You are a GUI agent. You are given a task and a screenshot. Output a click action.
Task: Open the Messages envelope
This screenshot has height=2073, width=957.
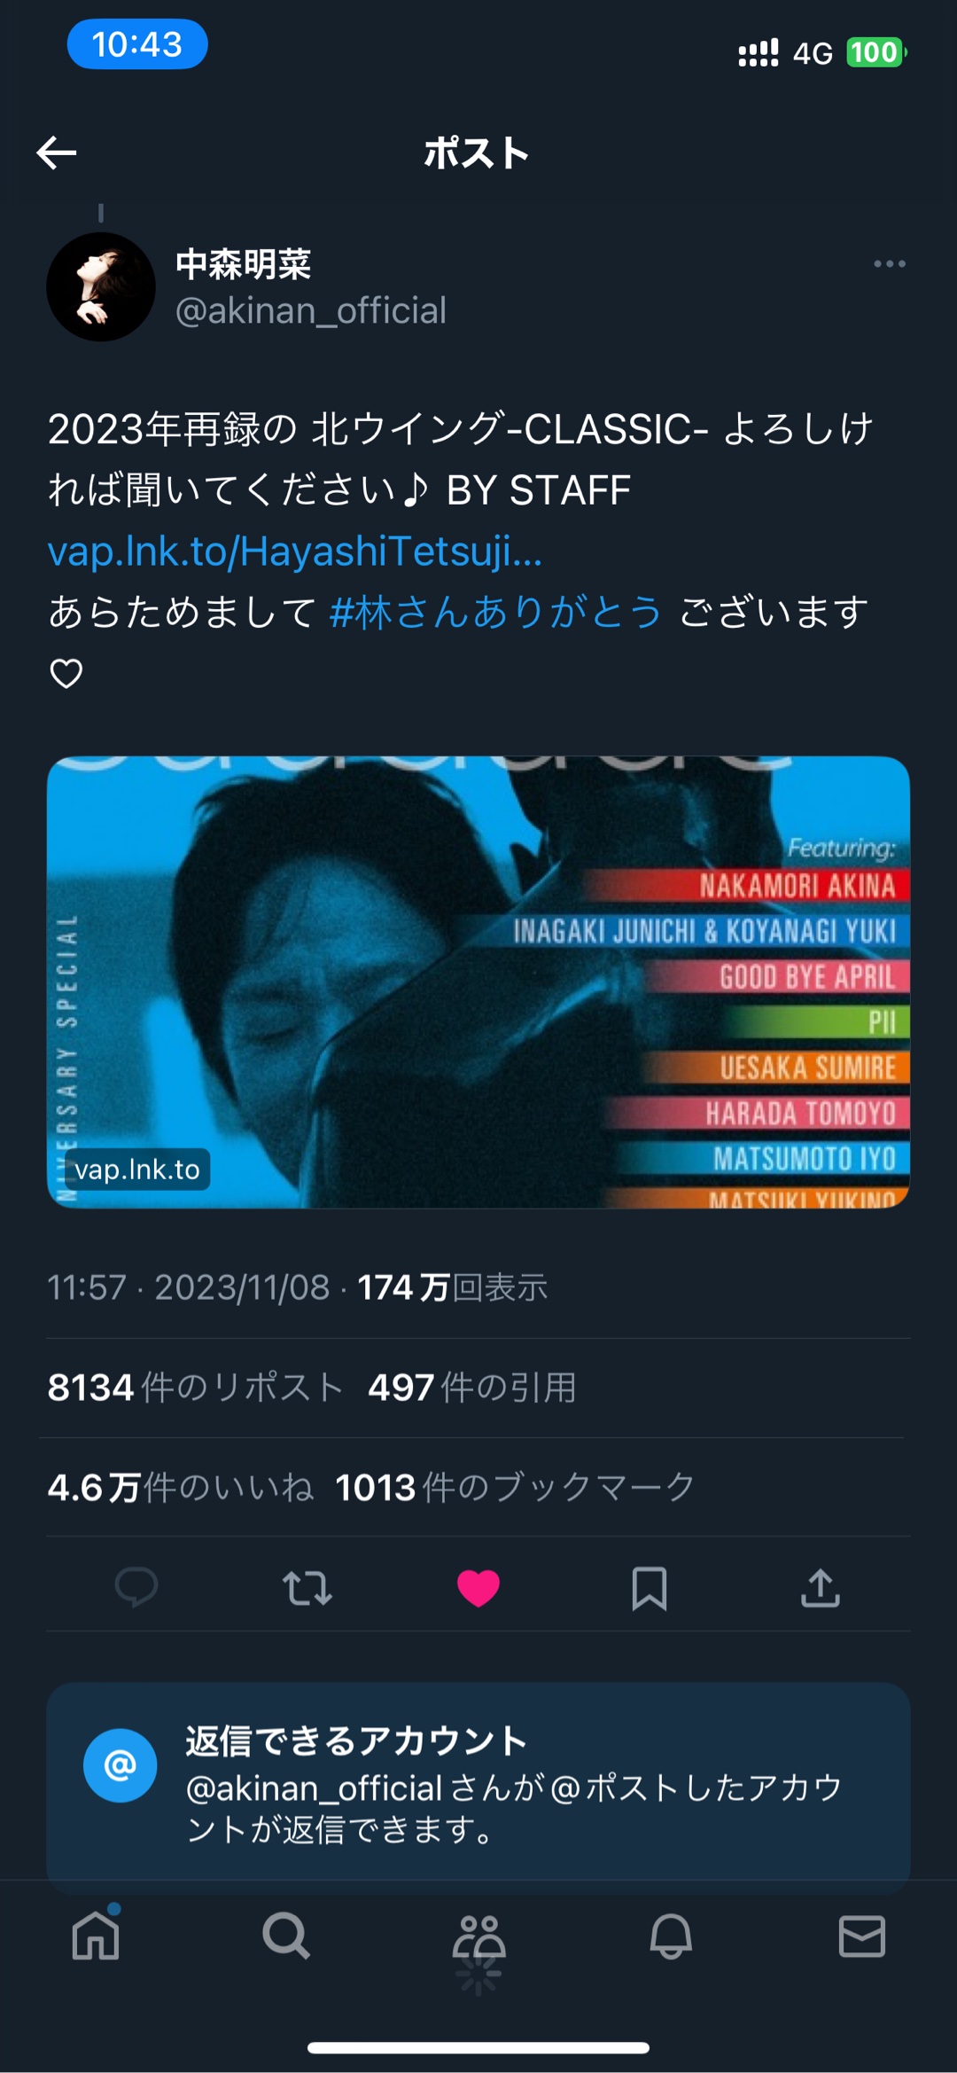[x=861, y=1935]
